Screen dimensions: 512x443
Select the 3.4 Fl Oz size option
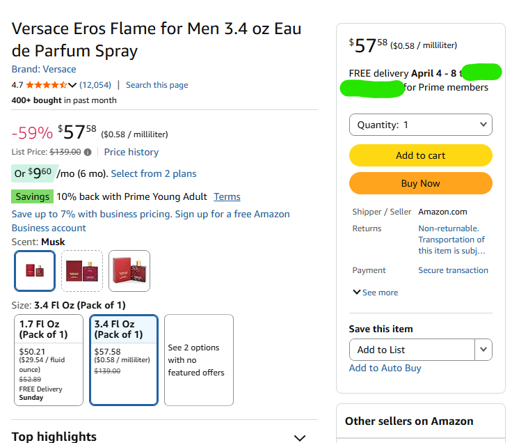pyautogui.click(x=124, y=360)
